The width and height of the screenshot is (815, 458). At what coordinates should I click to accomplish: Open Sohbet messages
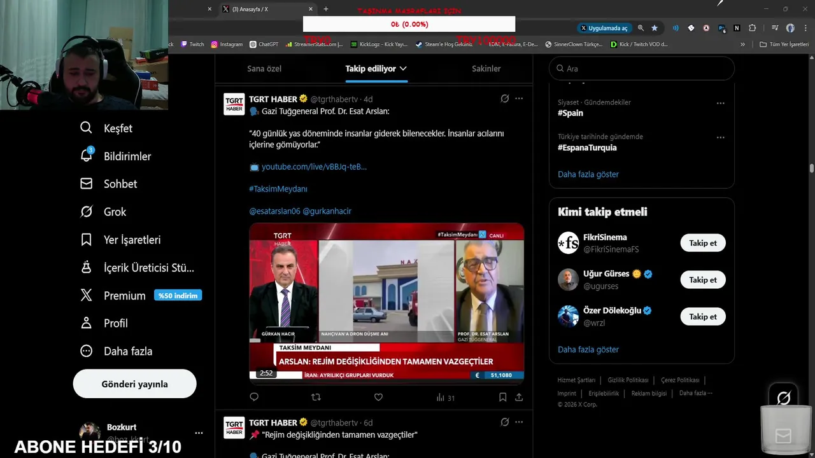108,184
